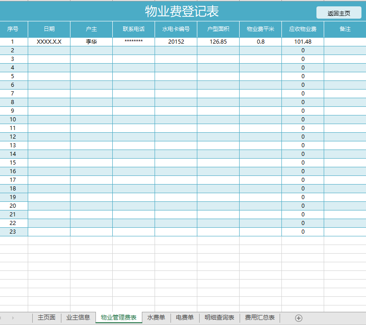
Task: Click the 返回主页 button
Action: pos(338,12)
